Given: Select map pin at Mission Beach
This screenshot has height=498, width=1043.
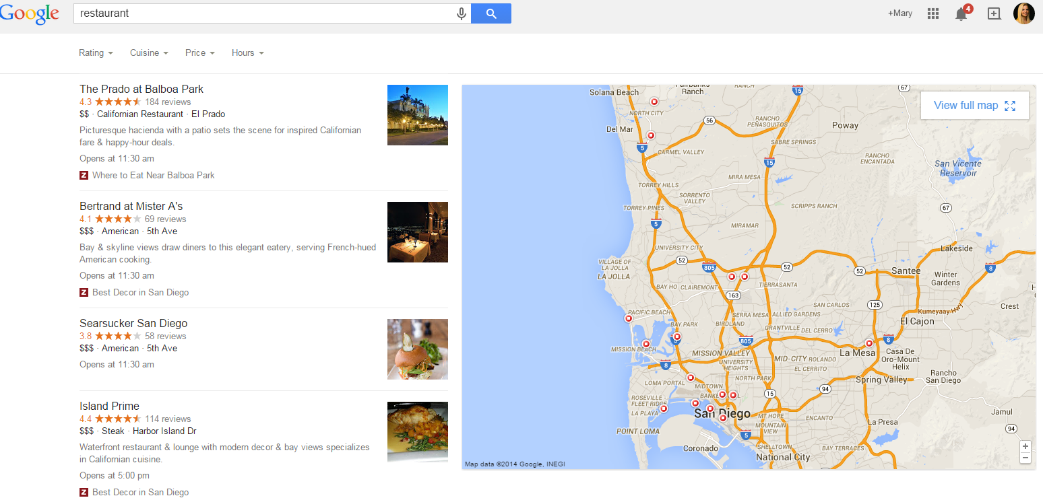Looking at the screenshot, I should click(x=646, y=344).
